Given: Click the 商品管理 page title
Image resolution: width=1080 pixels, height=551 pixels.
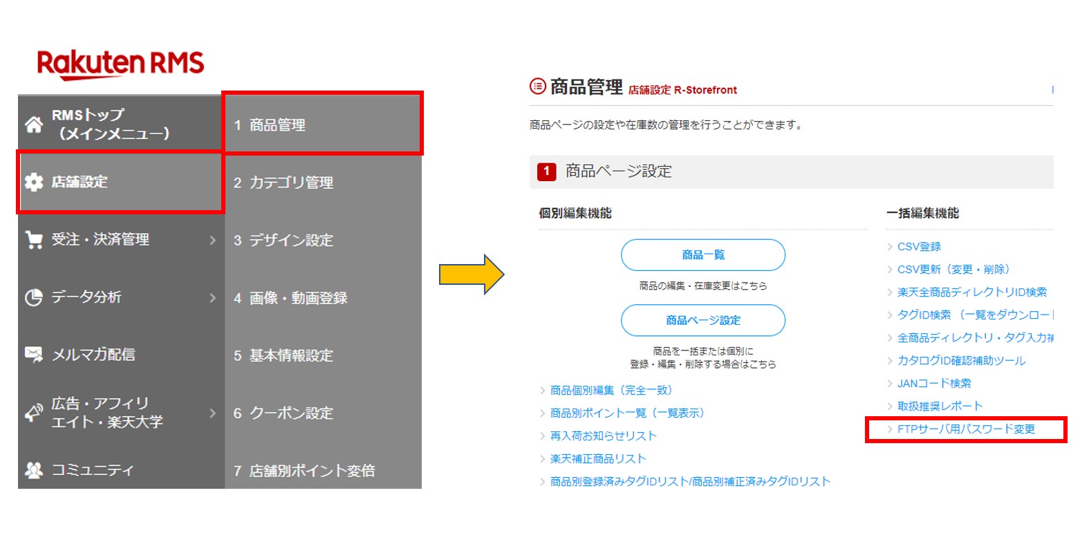Looking at the screenshot, I should 586,86.
